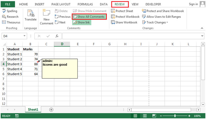Select column D header
206x119 pixels.
pyautogui.click(x=62, y=44)
